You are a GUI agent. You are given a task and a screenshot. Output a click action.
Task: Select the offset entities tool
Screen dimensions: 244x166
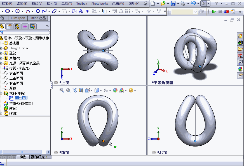click(115, 11)
